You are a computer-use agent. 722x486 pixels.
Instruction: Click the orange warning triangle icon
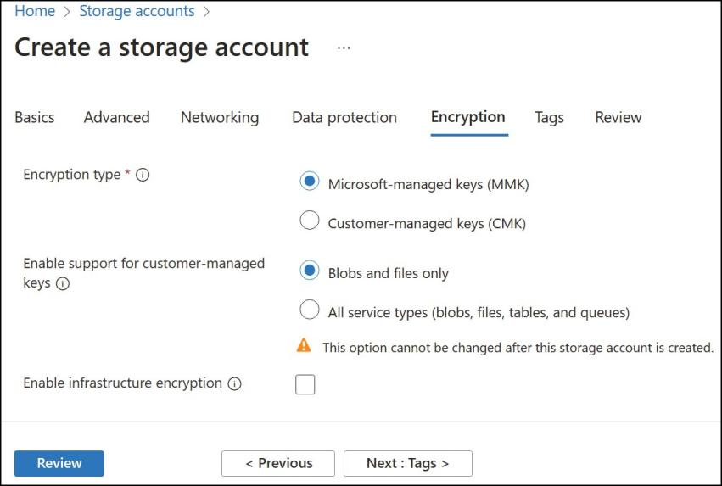[x=304, y=345]
